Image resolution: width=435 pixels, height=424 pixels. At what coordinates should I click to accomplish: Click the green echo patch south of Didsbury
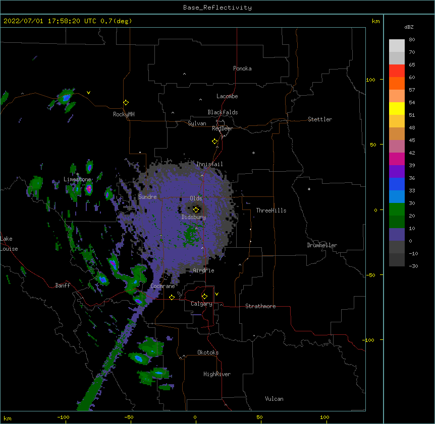click(191, 233)
